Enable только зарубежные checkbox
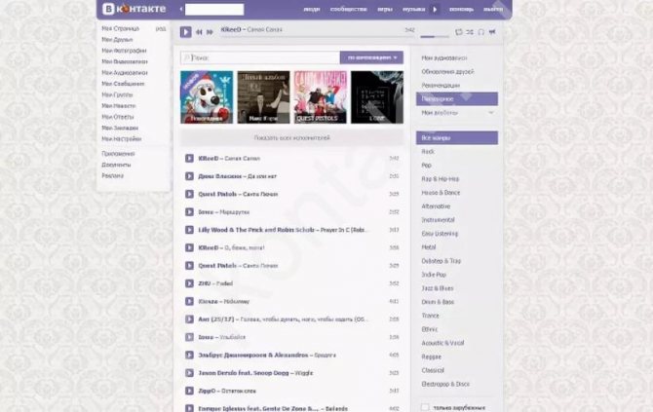653x412 pixels. point(425,407)
